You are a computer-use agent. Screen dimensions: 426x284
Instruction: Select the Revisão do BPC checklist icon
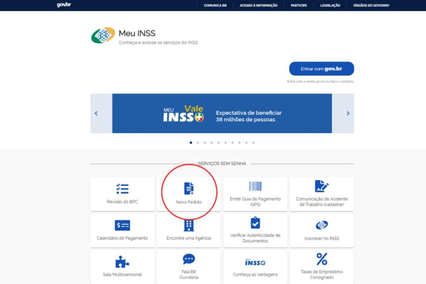pos(122,189)
